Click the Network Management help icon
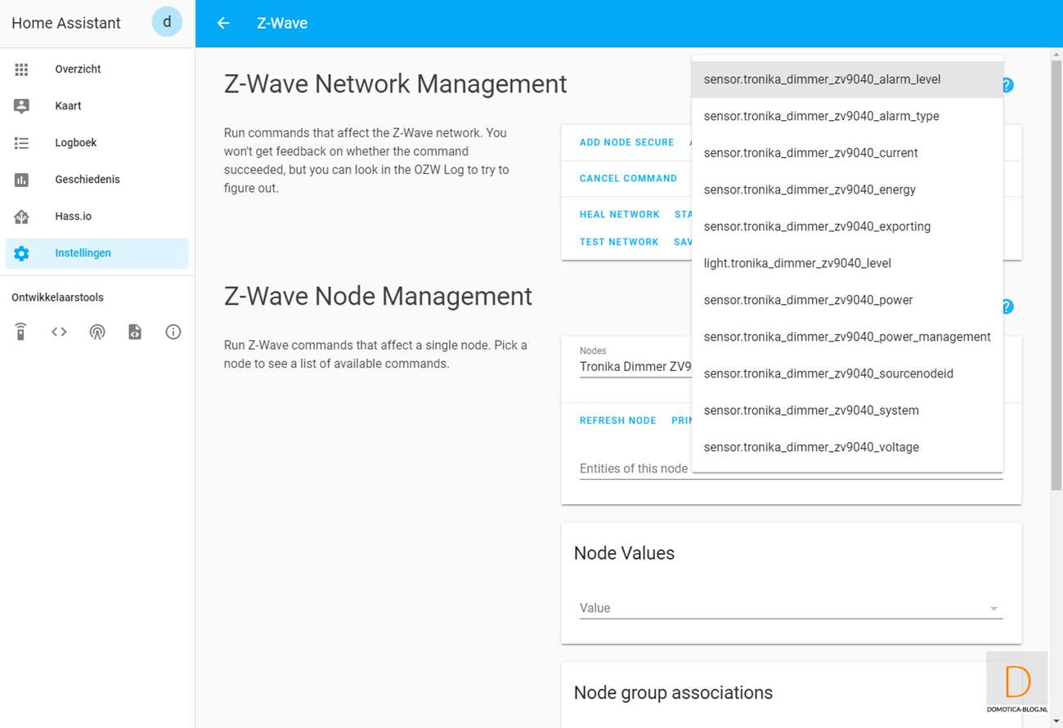1063x728 pixels. pyautogui.click(x=1007, y=85)
